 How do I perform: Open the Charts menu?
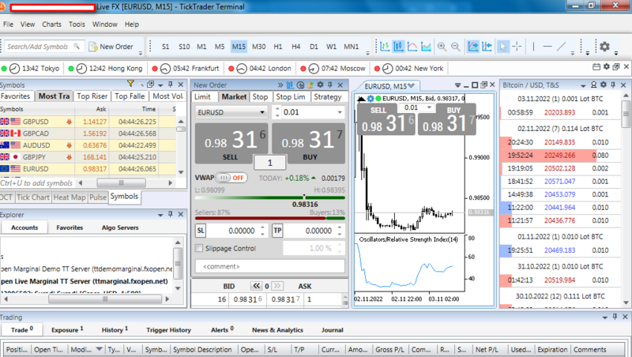tap(51, 24)
